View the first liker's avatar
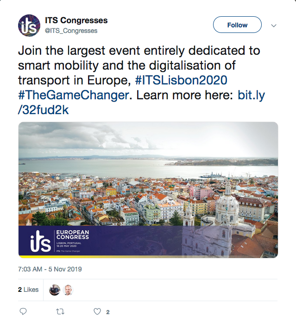The image size is (296, 329). [x=55, y=290]
